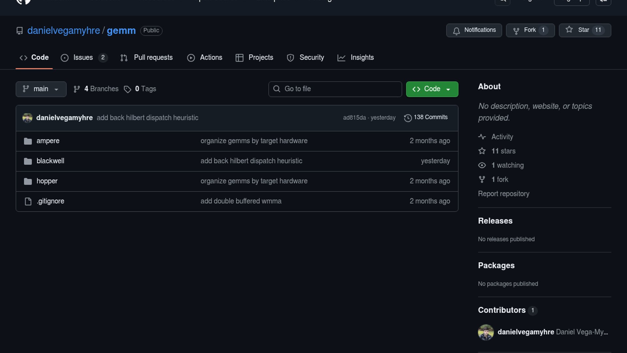Click the .gitignore file icon
The height and width of the screenshot is (353, 627).
(28, 201)
